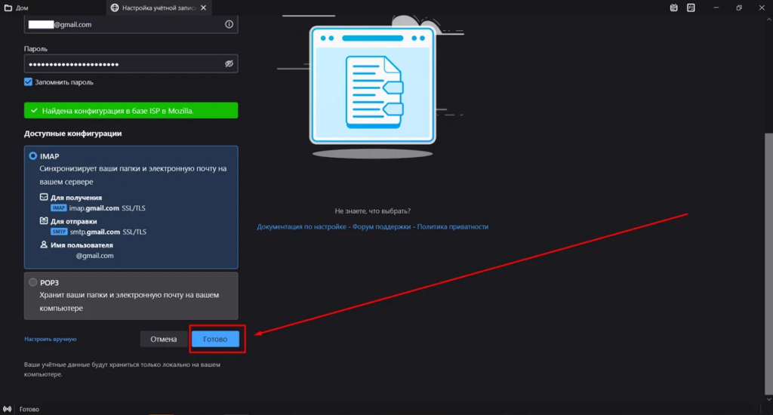Image resolution: width=773 pixels, height=415 pixels.
Task: Click the Имя пользователя person icon
Action: pyautogui.click(x=44, y=244)
